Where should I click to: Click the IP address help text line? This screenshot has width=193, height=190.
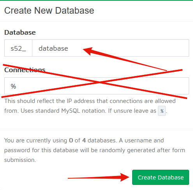(90, 101)
